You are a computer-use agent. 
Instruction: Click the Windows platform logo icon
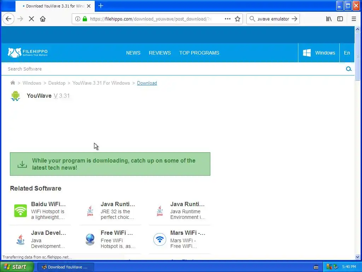[x=307, y=53]
